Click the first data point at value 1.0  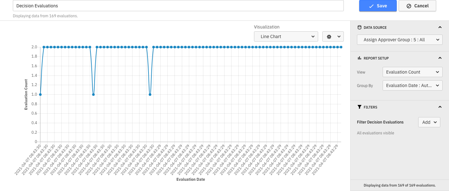(x=40, y=94)
